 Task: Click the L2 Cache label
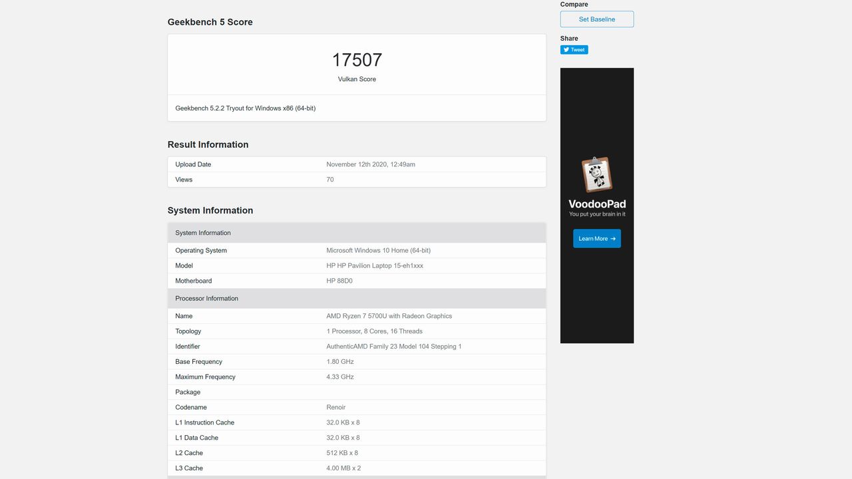click(x=189, y=454)
